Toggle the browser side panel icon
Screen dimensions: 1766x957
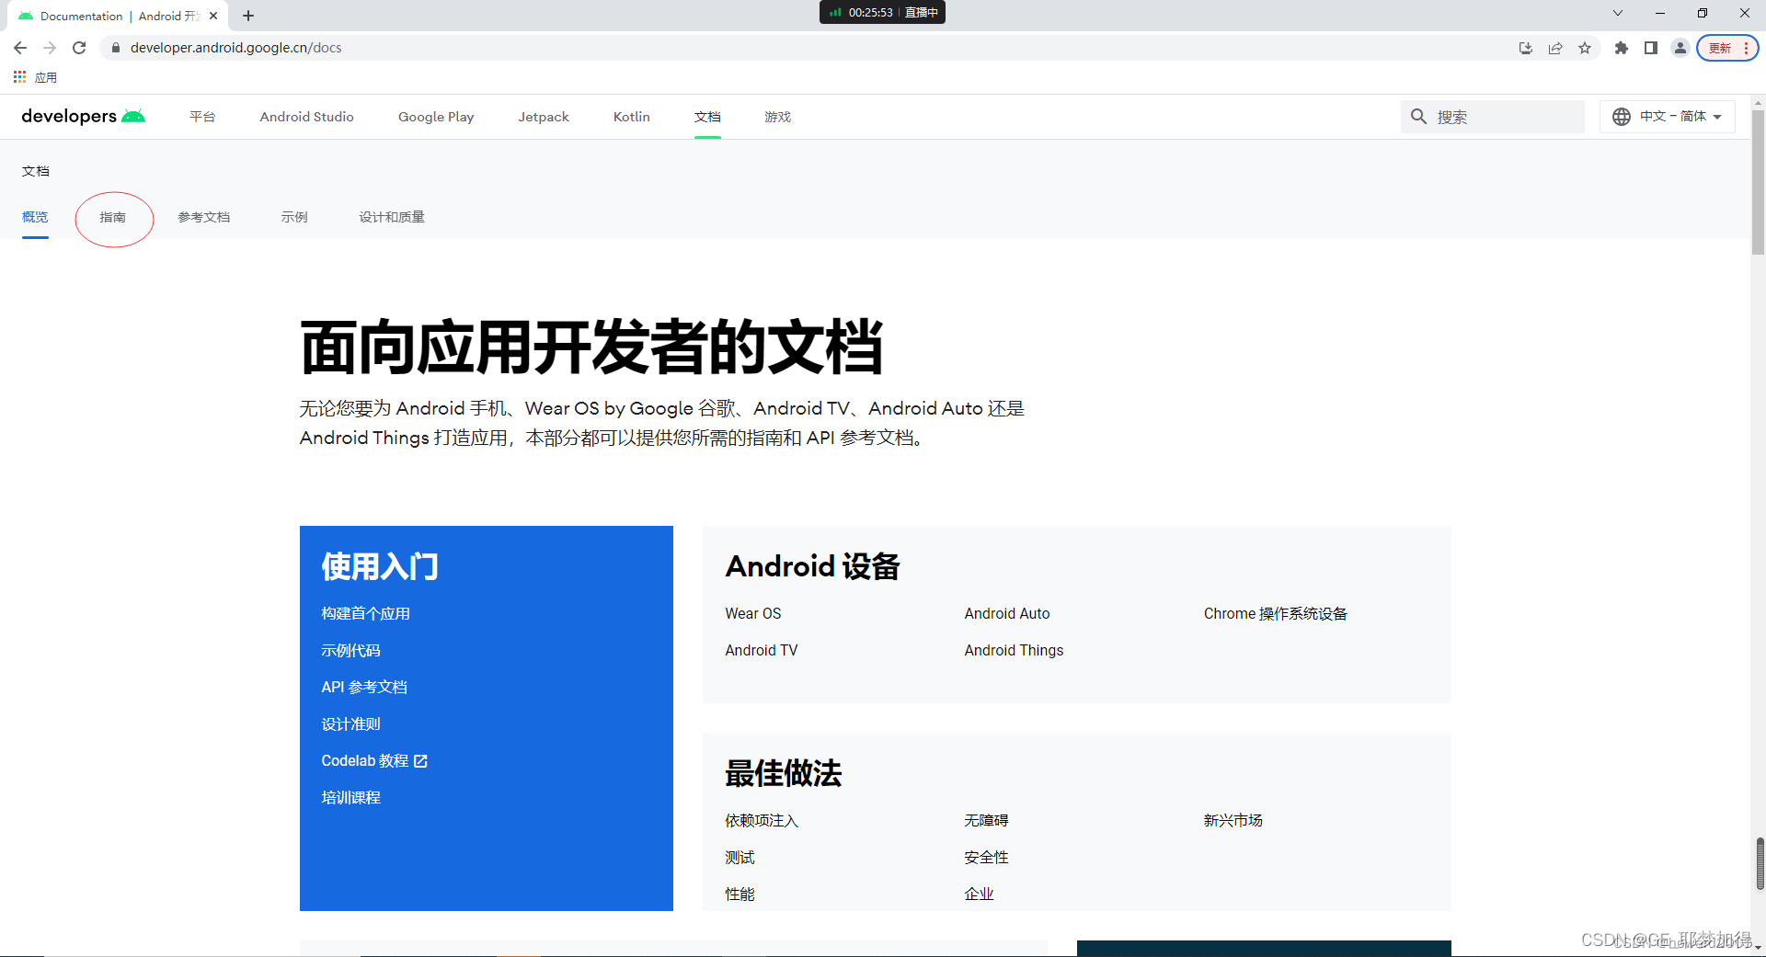point(1651,48)
